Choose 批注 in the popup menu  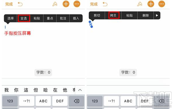click(63, 18)
